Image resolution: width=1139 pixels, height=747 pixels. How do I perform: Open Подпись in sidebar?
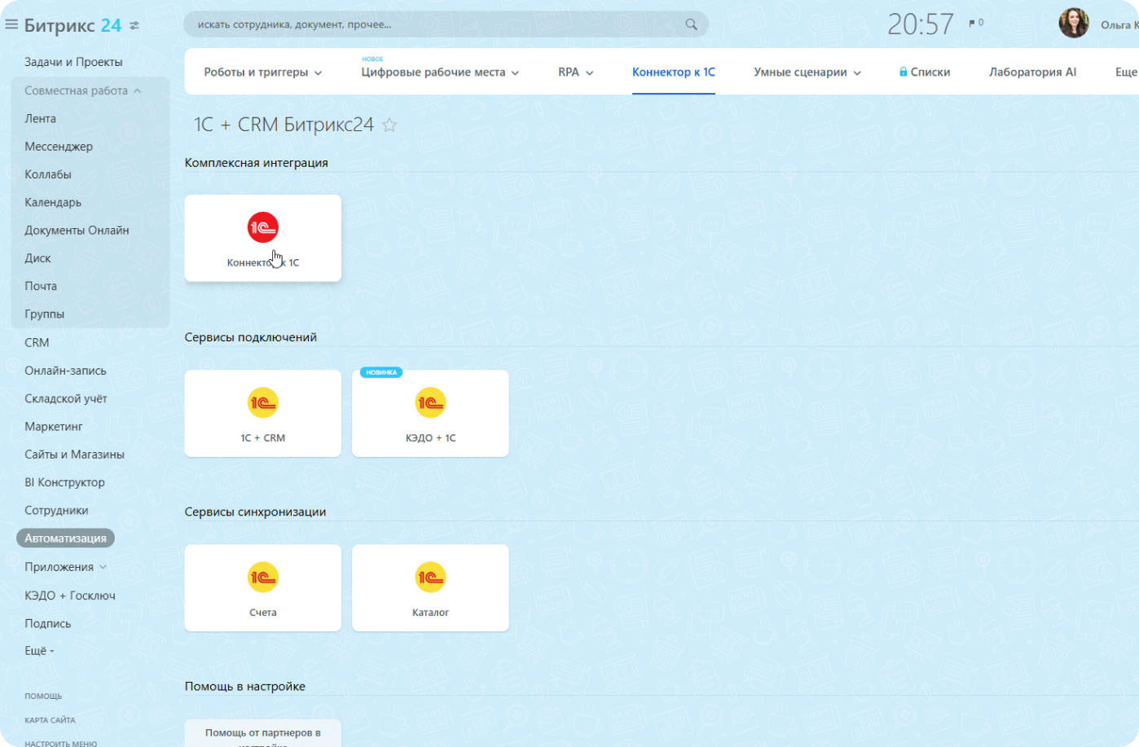pyautogui.click(x=48, y=623)
